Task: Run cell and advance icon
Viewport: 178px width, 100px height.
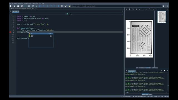Action: [33, 6]
